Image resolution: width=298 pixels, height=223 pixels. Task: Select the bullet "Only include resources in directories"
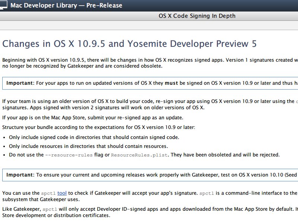(x=88, y=146)
